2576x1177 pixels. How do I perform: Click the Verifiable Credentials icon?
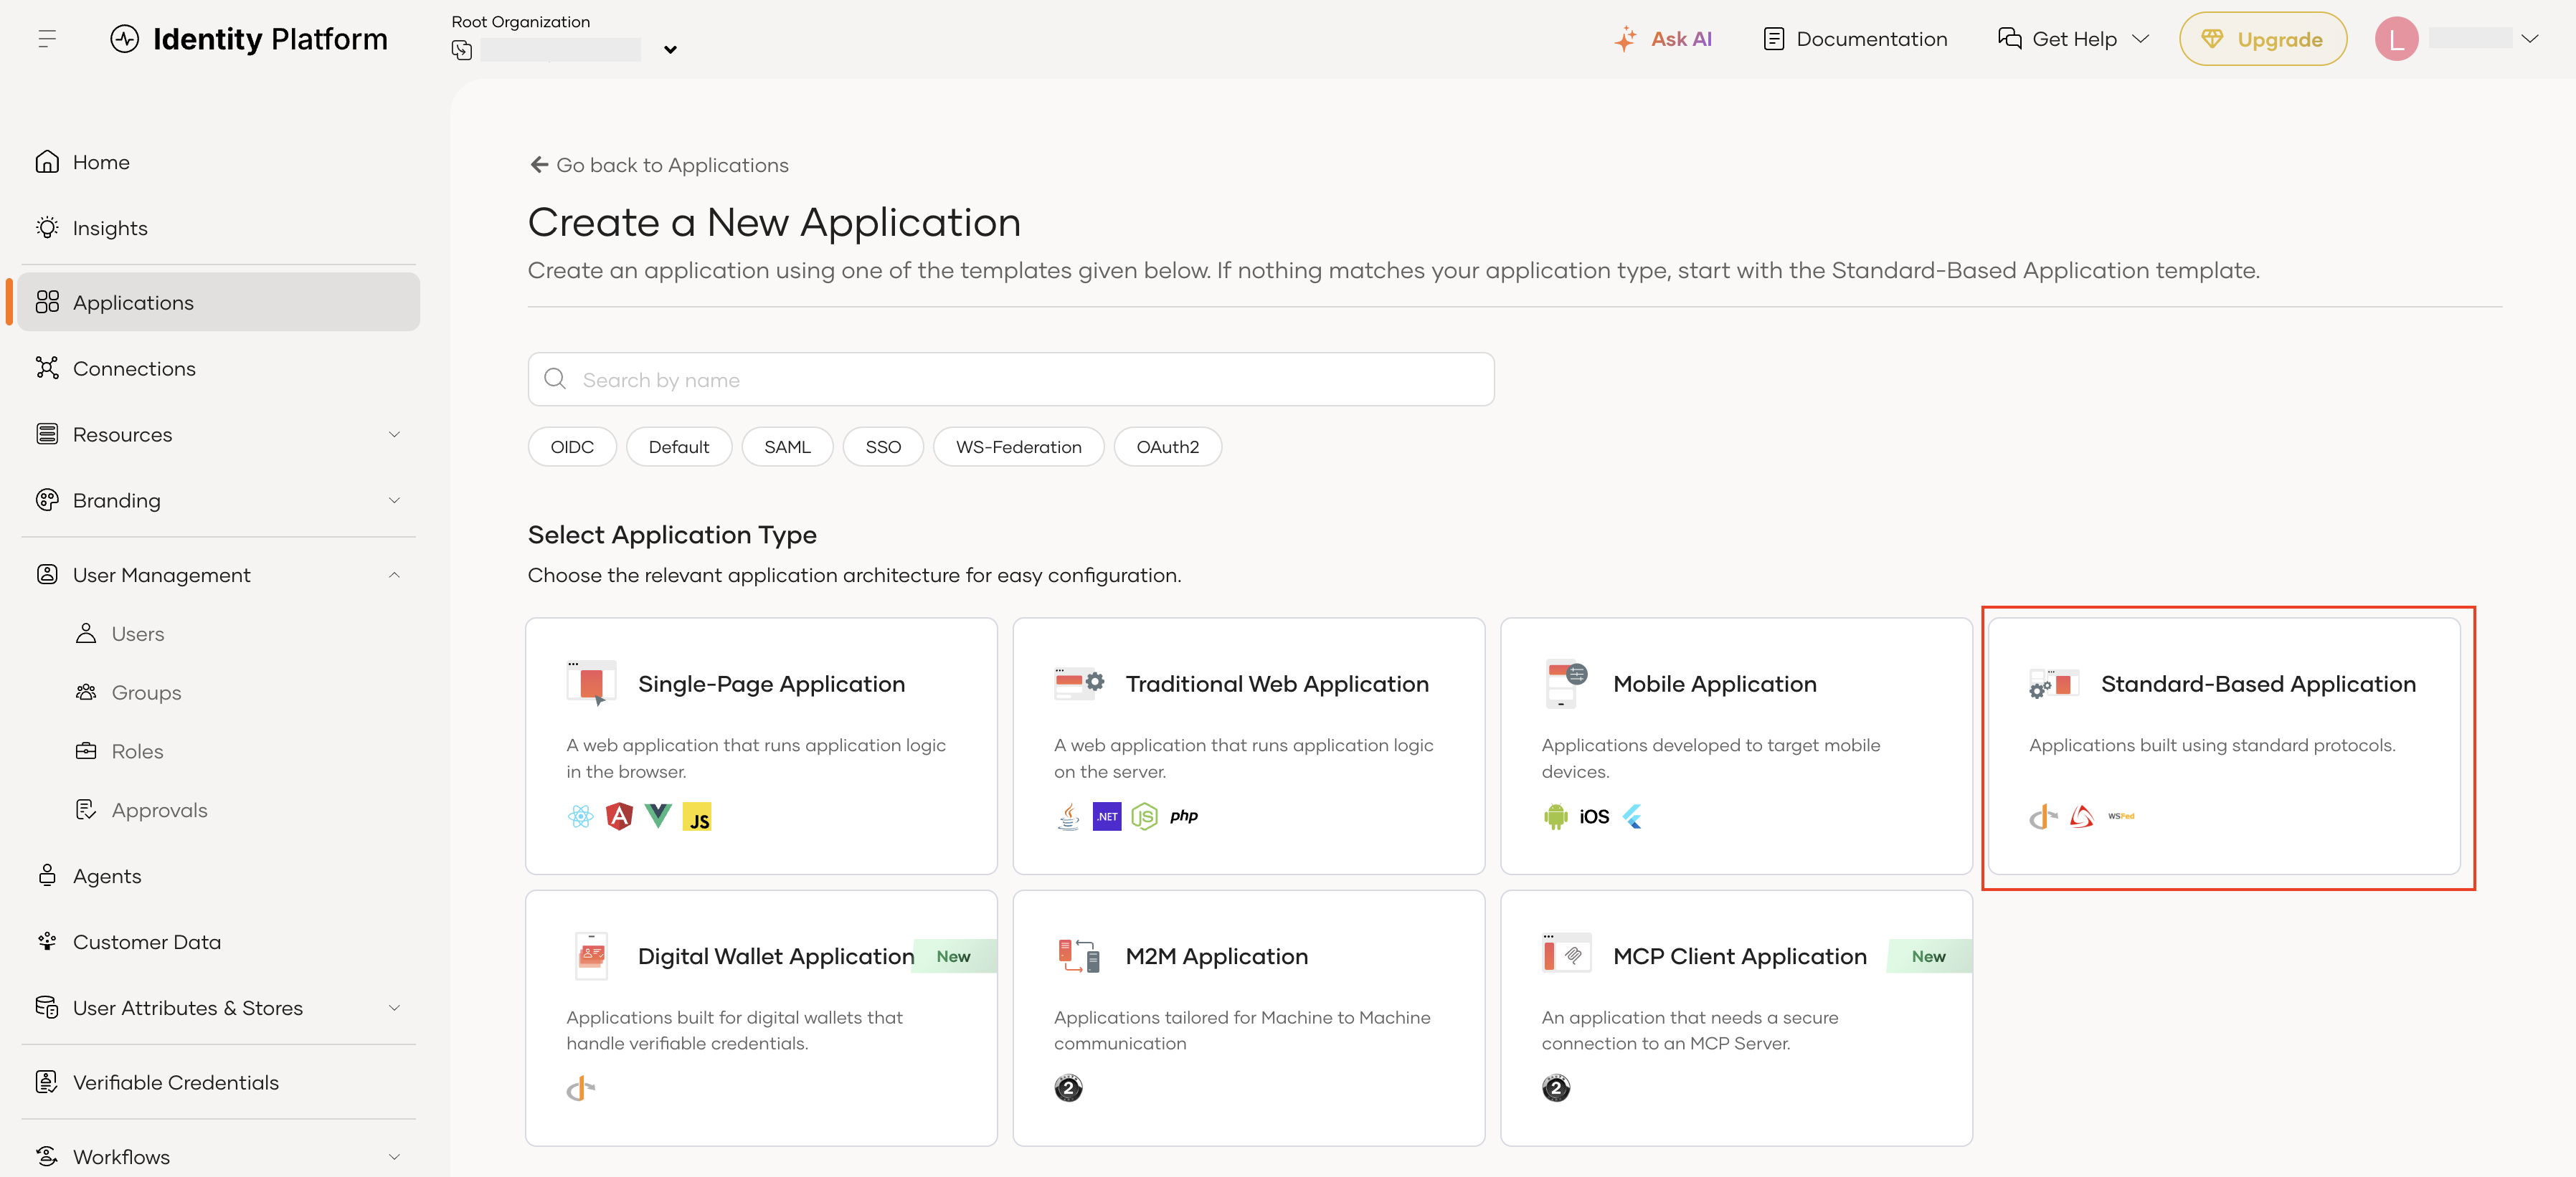click(x=47, y=1082)
